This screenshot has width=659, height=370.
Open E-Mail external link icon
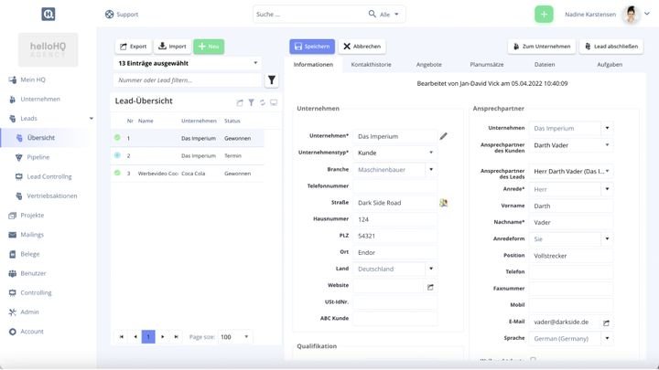click(x=606, y=323)
